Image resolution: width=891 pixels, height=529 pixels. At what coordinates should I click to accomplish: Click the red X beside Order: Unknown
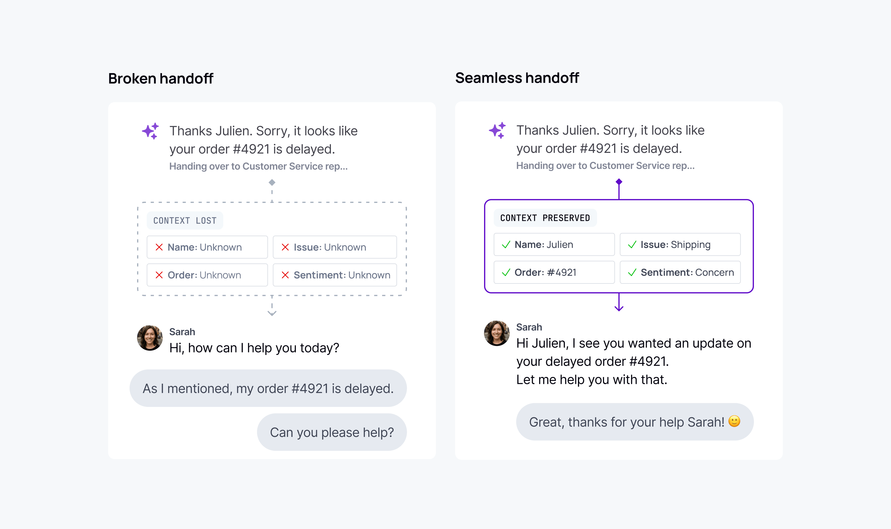click(x=159, y=275)
